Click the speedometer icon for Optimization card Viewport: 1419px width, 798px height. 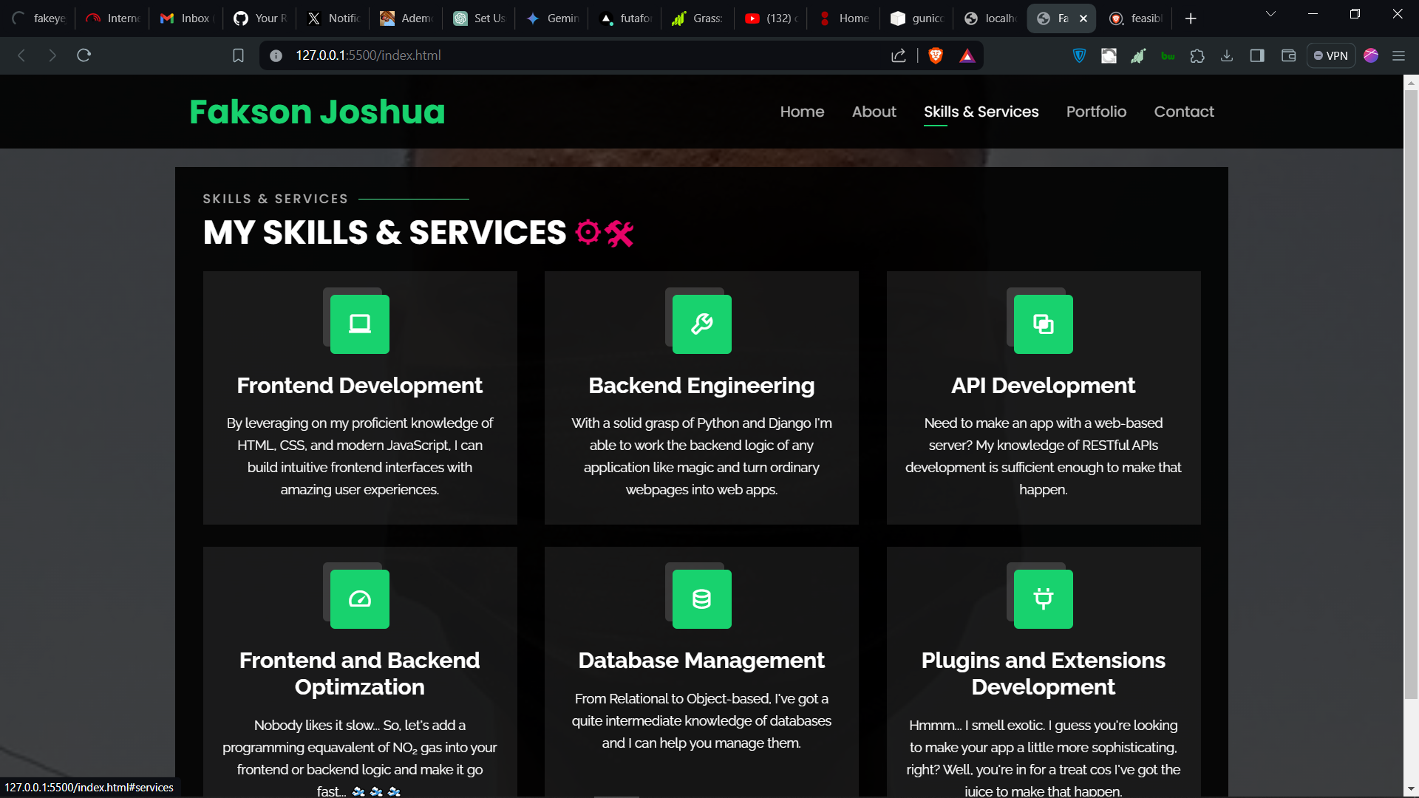pyautogui.click(x=360, y=598)
